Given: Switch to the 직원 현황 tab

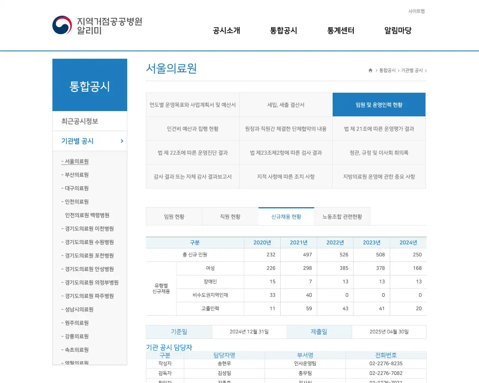Looking at the screenshot, I should tap(230, 216).
